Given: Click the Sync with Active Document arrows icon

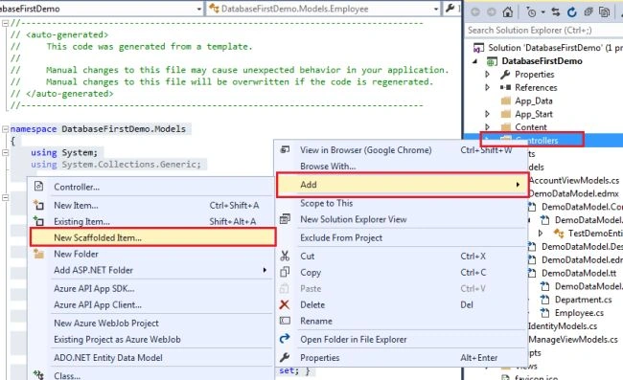Looking at the screenshot, I should click(x=556, y=12).
